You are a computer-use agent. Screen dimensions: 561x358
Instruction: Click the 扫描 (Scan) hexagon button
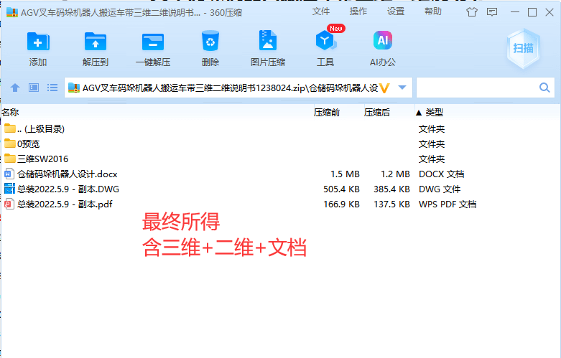click(523, 47)
